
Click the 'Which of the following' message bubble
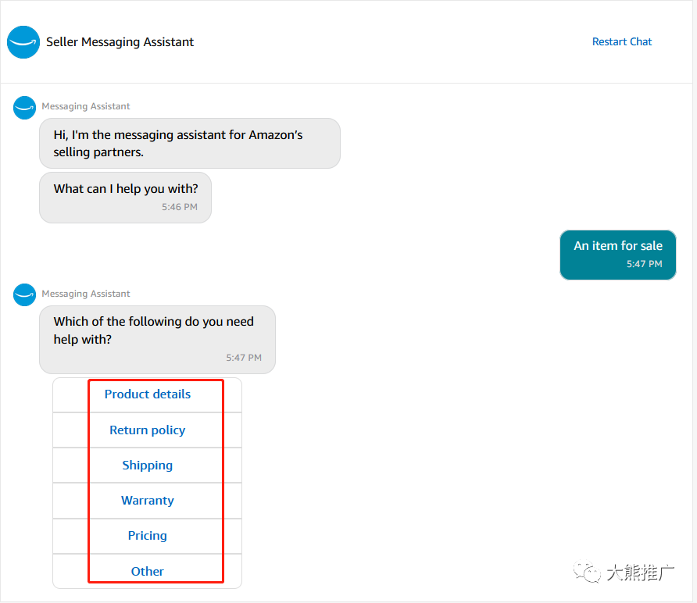click(x=157, y=340)
